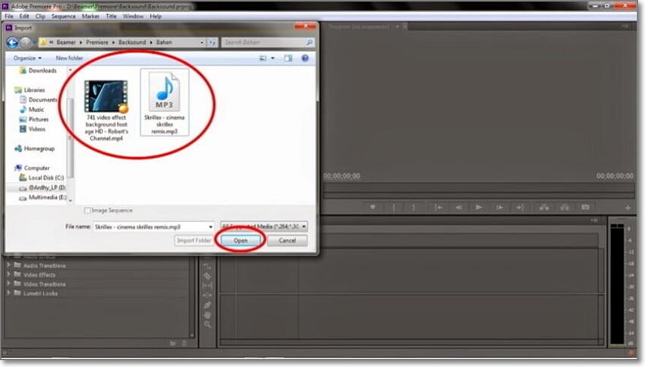The height and width of the screenshot is (367, 645).
Task: Go to Out point
Action: (520, 208)
